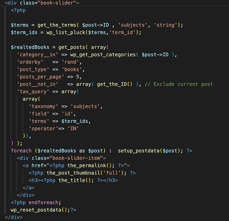Click the 'book-slider-item' class value
229x221 pixels.
76,158
